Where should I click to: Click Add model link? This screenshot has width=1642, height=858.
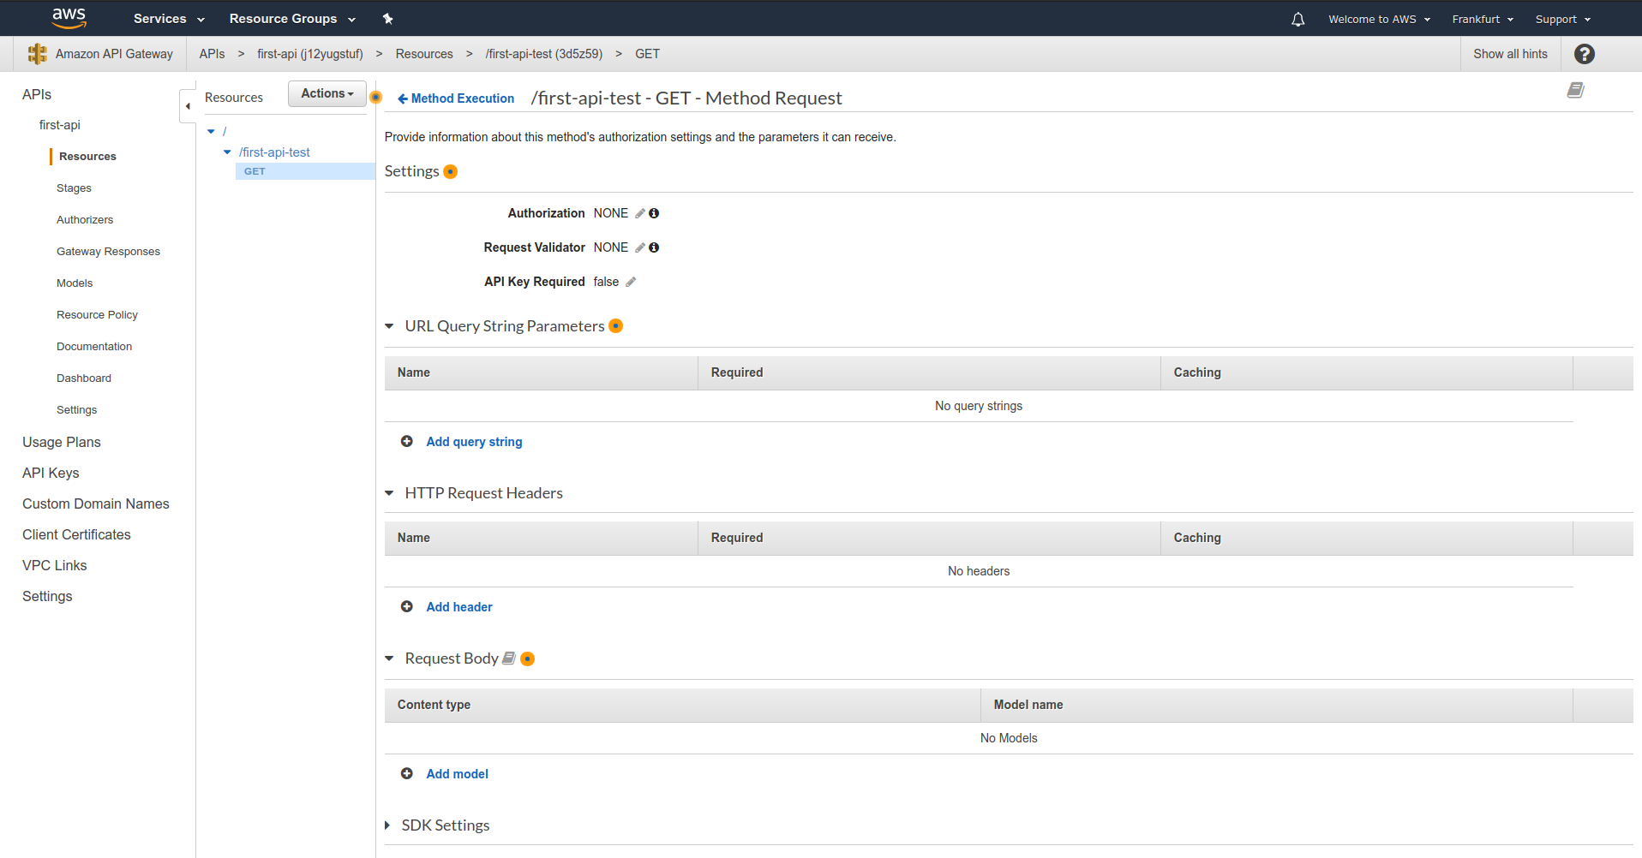point(457,774)
